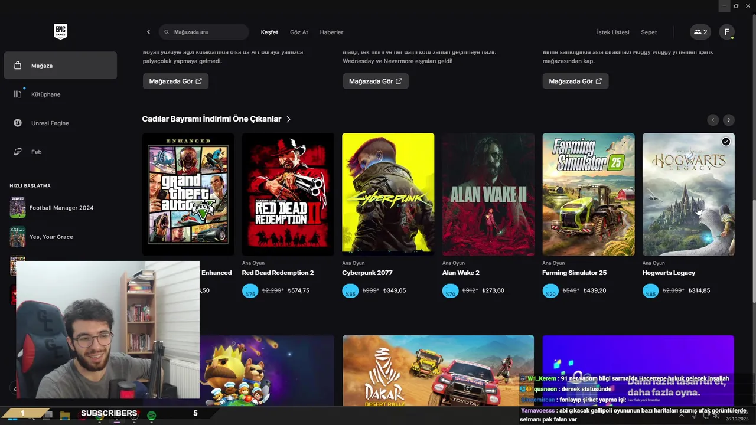Click the %85 discount badge
Image resolution: width=756 pixels, height=425 pixels.
[651, 290]
